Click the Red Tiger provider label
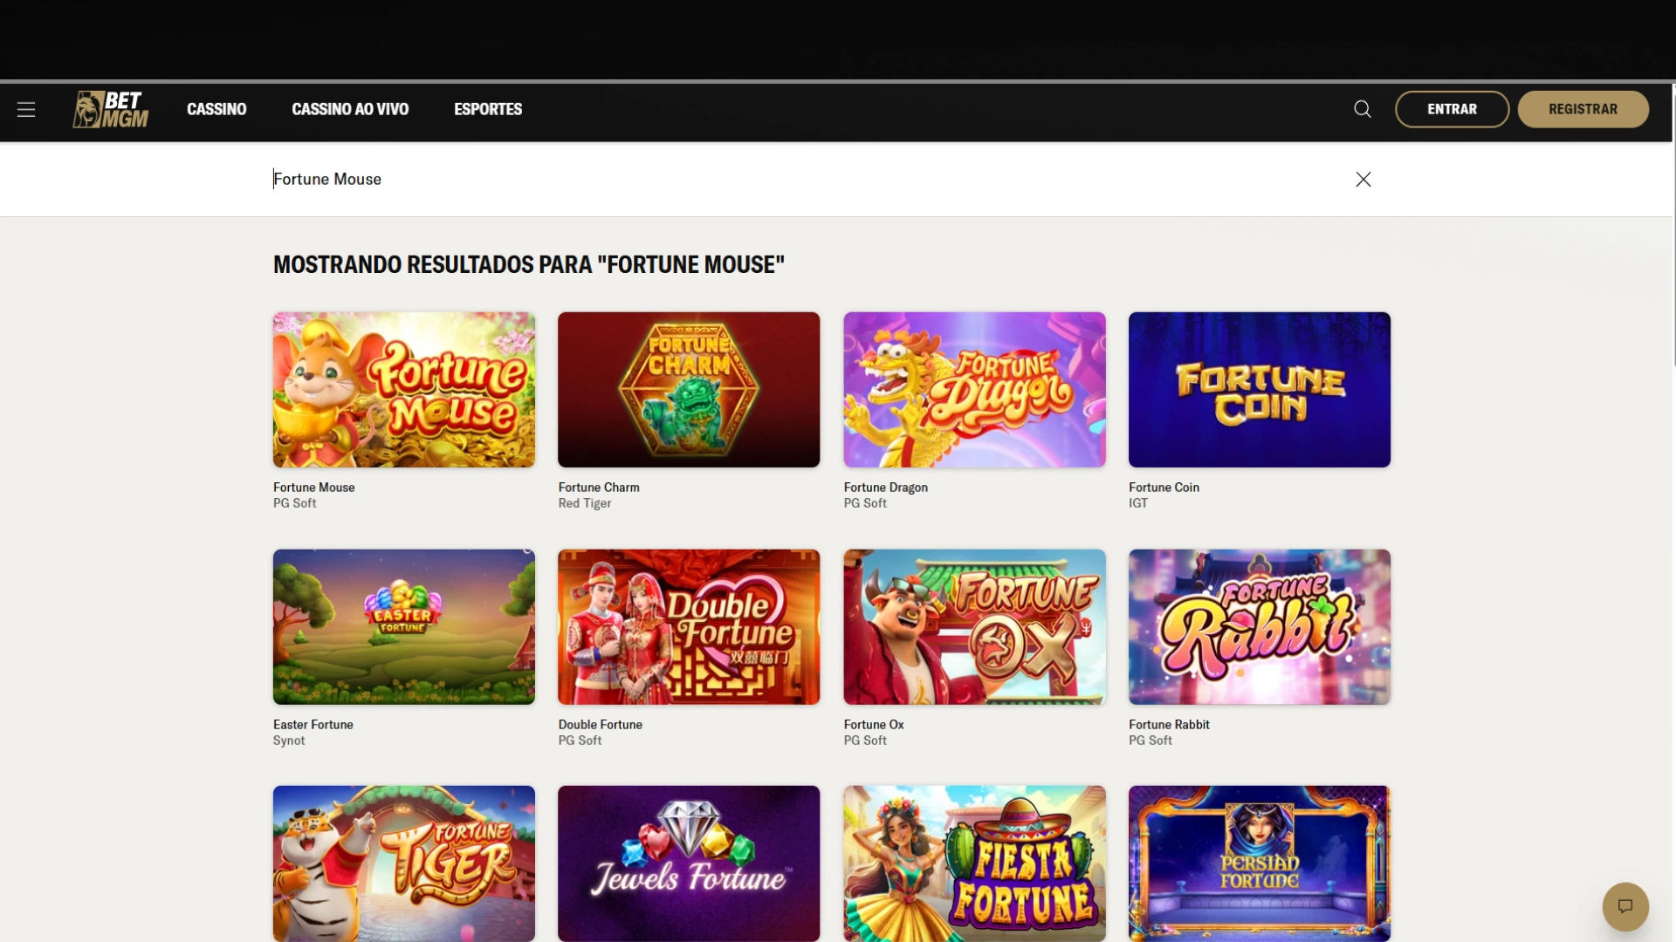This screenshot has width=1676, height=942. point(585,503)
